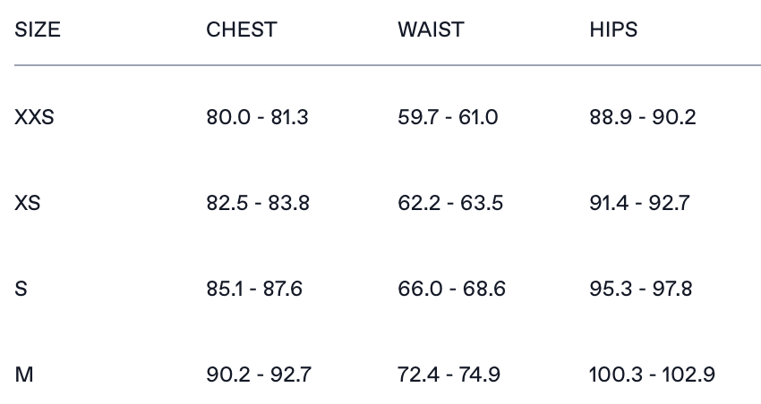Click chest value 85.1 - 87.6

tap(254, 289)
